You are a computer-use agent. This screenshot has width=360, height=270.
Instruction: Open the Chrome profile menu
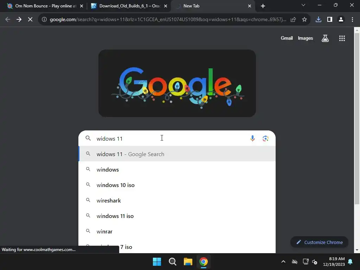[x=341, y=20]
